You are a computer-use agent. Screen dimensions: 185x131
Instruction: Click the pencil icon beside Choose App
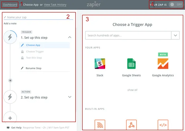pyautogui.click(x=22, y=45)
